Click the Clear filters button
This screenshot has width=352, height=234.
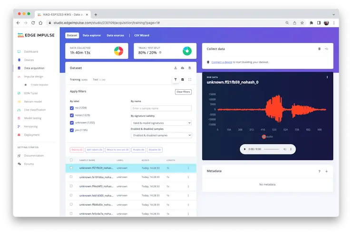[x=183, y=92]
